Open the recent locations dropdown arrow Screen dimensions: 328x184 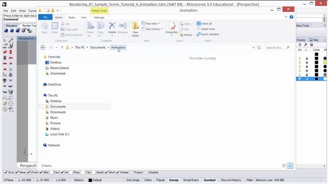point(56,48)
